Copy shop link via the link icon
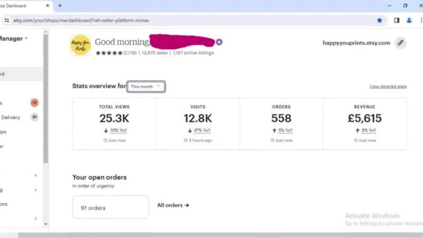The width and height of the screenshot is (423, 238). click(x=400, y=43)
